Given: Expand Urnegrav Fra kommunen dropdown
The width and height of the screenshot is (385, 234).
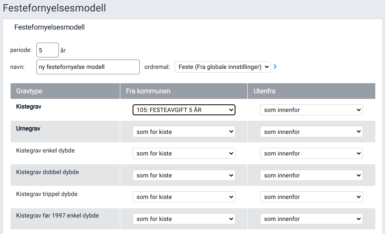Looking at the screenshot, I should (184, 132).
